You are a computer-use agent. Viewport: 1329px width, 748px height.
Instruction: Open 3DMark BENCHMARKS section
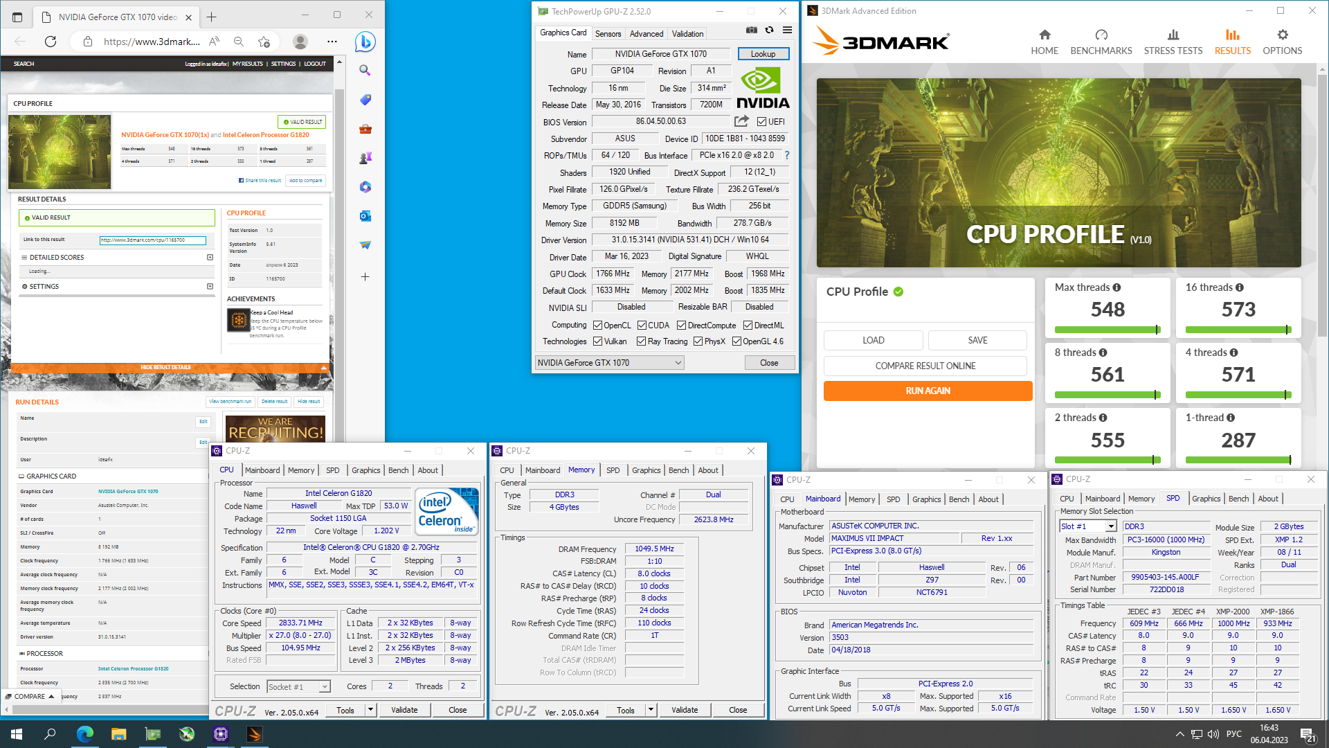coord(1101,42)
